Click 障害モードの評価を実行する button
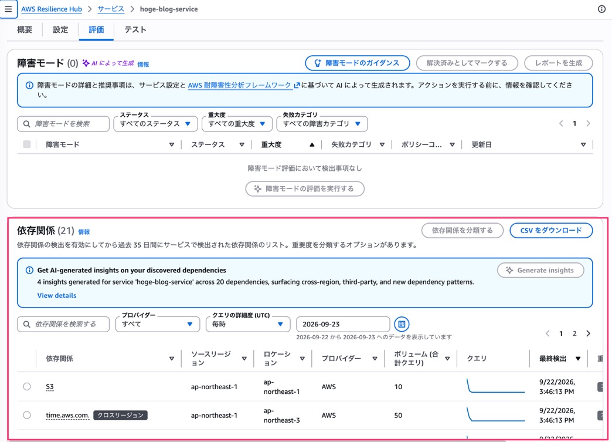The width and height of the screenshot is (612, 442). point(305,189)
